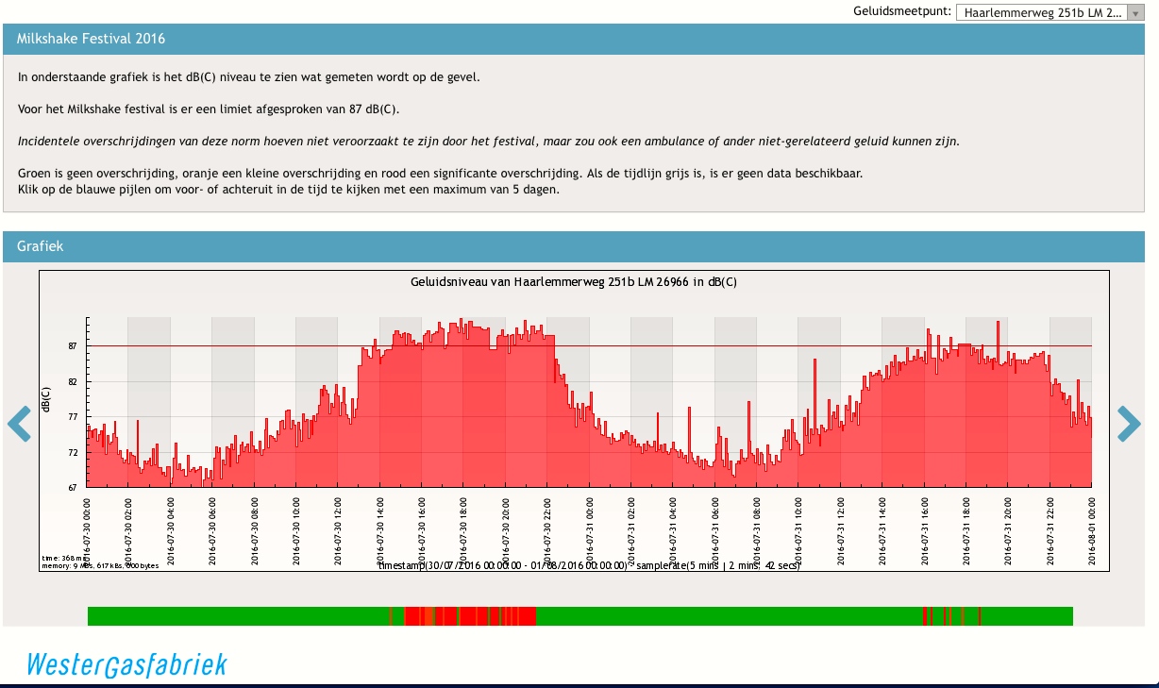Click the x-axis label '2016-07-30 12:00'

tap(338, 530)
